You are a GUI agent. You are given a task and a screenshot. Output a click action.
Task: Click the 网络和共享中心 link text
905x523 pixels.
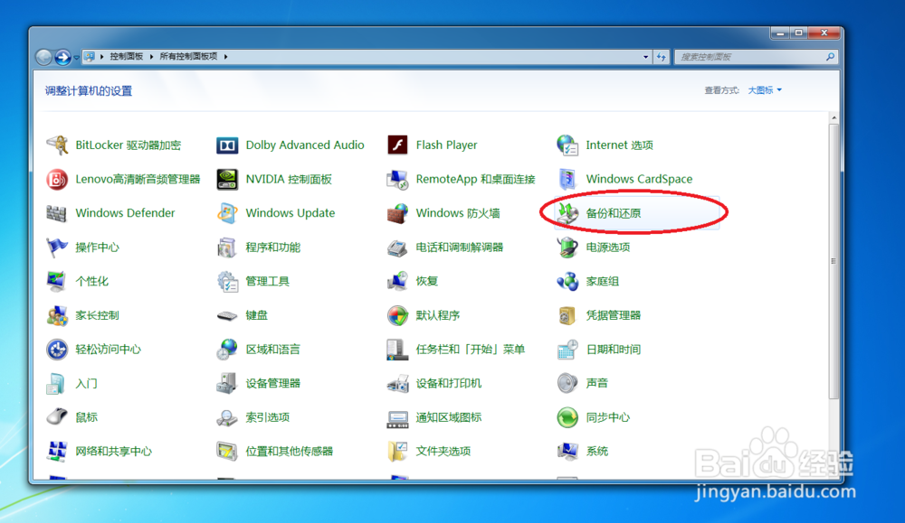[113, 451]
